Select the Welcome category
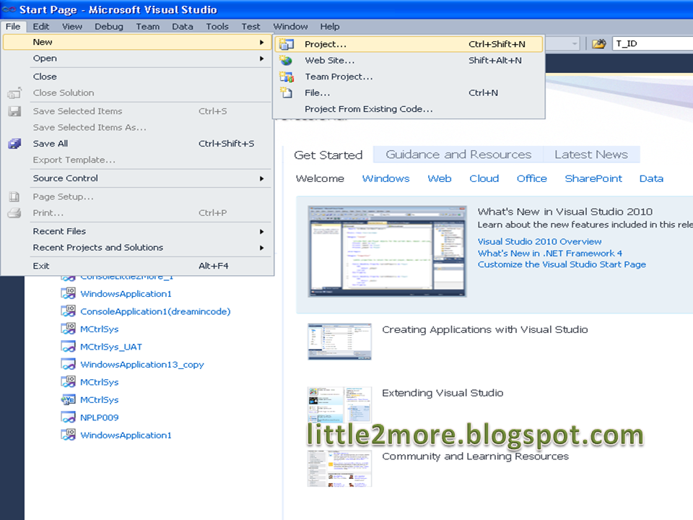Viewport: 693px width, 520px height. pos(320,178)
